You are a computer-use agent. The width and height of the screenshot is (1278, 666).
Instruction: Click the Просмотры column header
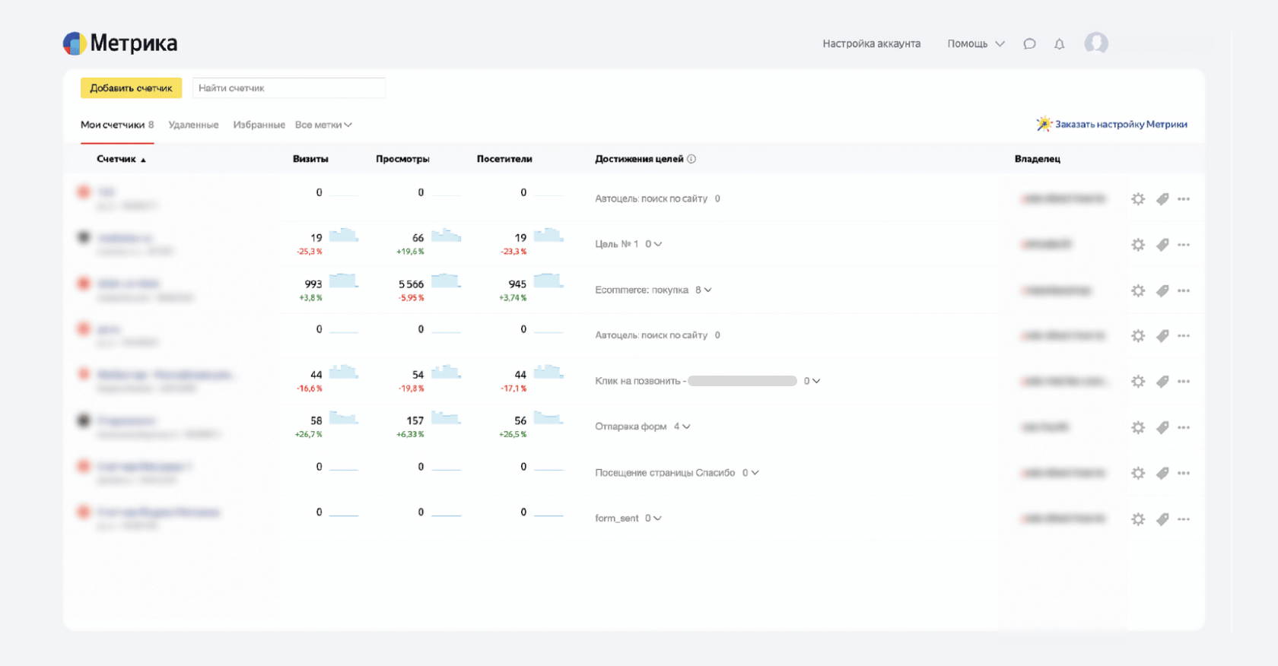coord(402,159)
